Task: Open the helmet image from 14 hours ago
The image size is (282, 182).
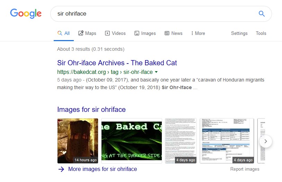Action: [78, 141]
